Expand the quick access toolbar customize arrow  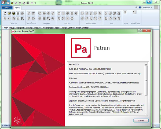coord(35,3)
